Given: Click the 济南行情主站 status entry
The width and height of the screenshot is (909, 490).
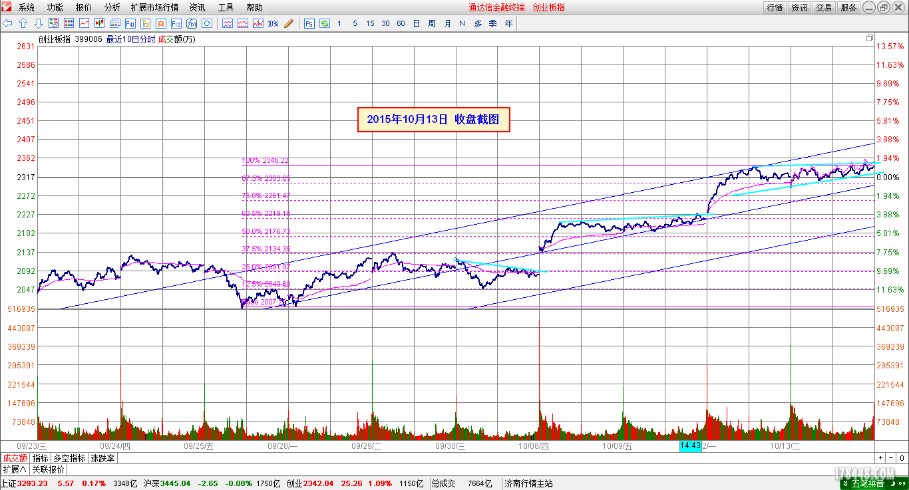Looking at the screenshot, I should coord(529,483).
